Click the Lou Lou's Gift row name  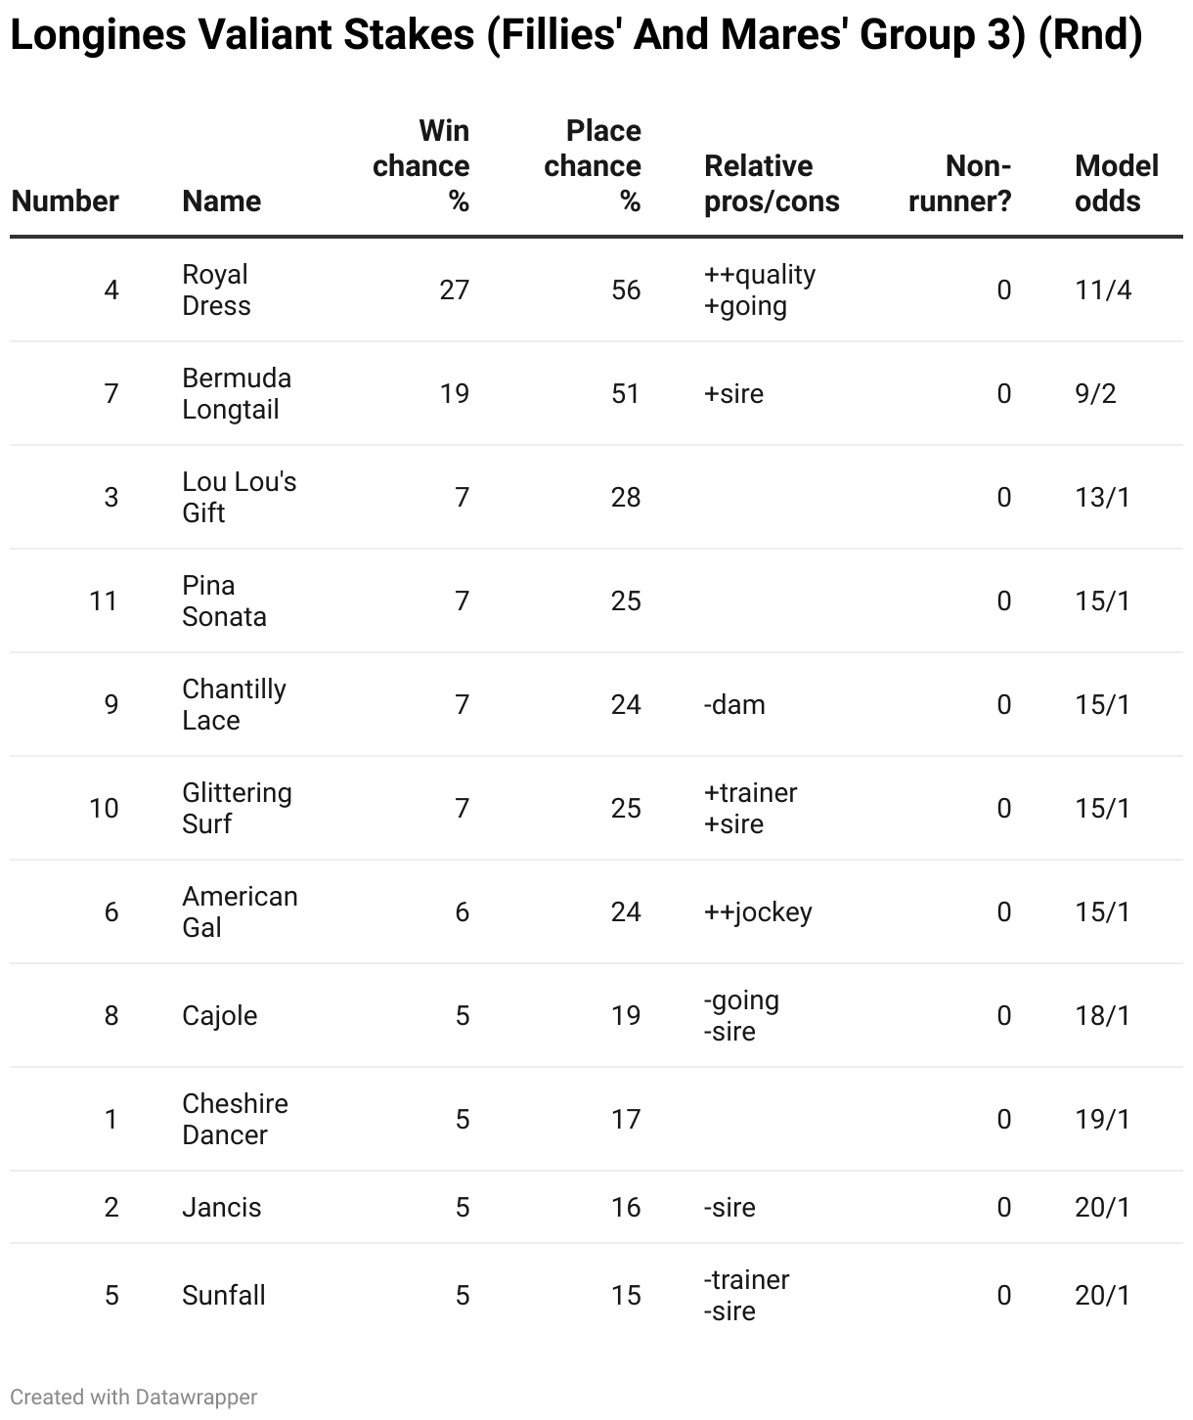click(240, 498)
